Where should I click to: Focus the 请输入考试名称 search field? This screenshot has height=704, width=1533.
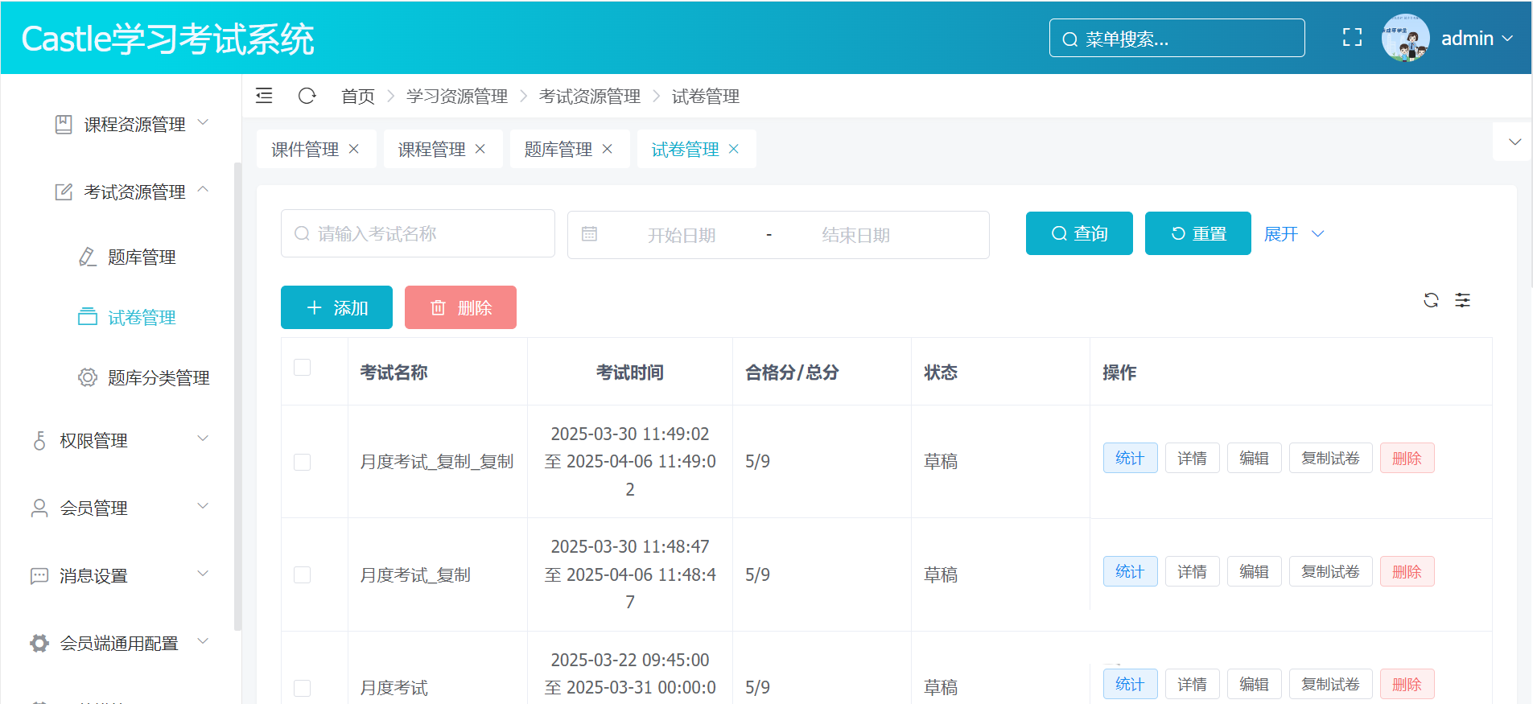click(x=427, y=234)
